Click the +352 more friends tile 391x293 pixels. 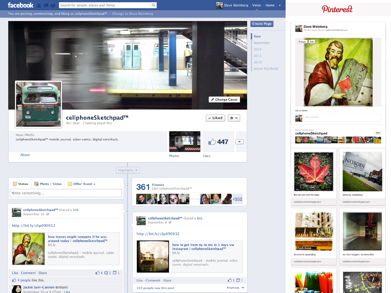237,199
